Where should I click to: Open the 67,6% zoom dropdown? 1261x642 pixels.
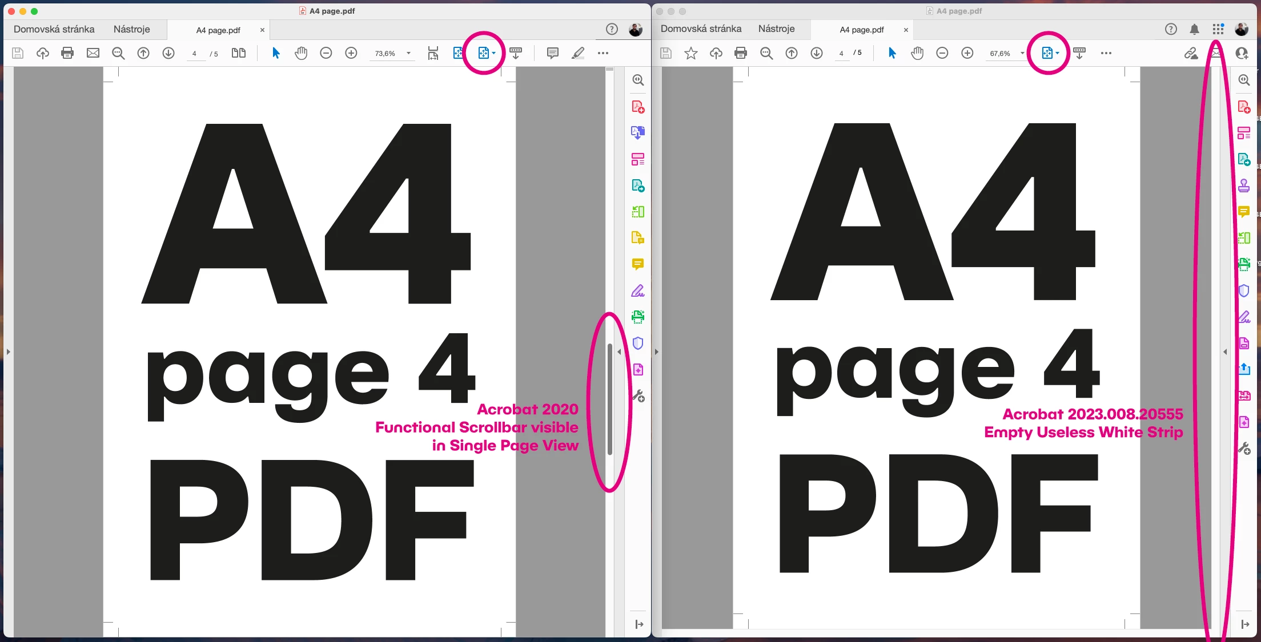tap(1022, 53)
